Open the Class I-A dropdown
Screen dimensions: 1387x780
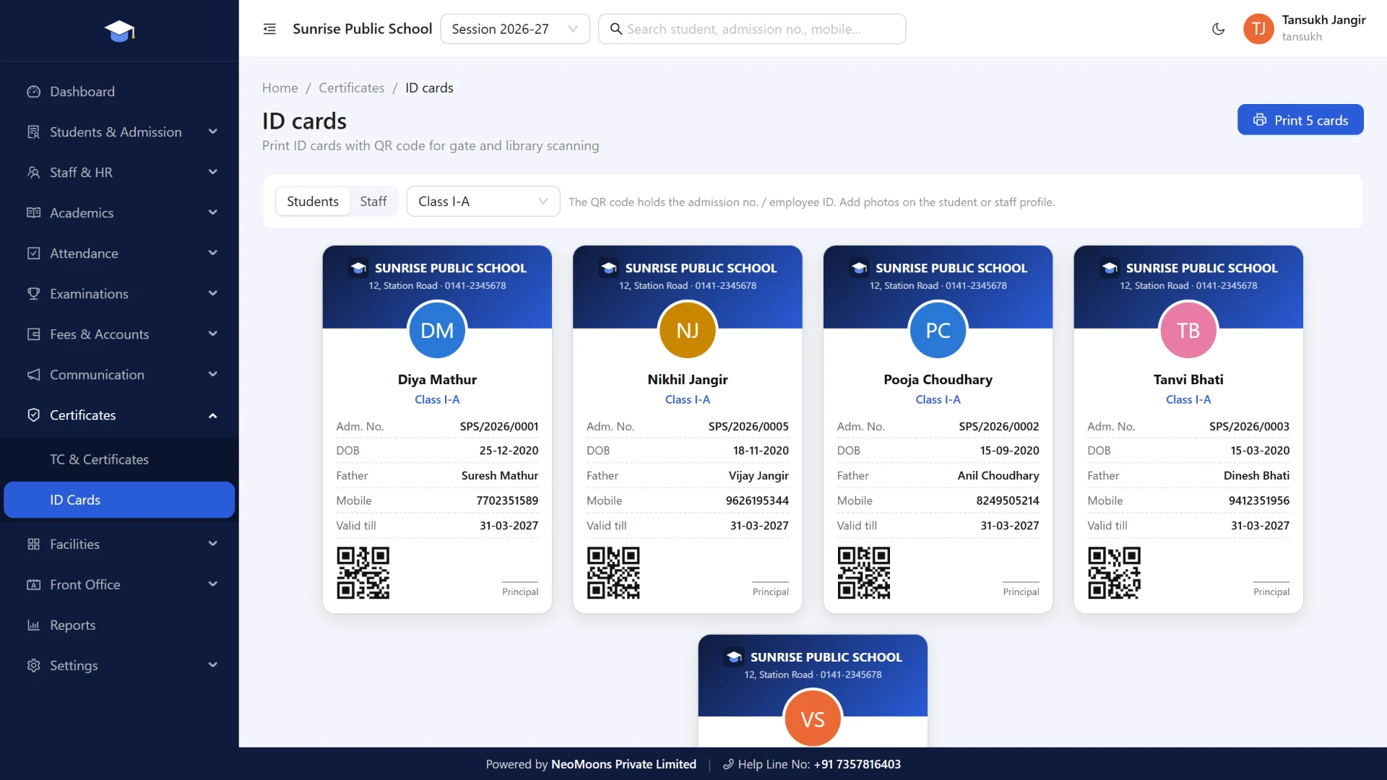[483, 201]
